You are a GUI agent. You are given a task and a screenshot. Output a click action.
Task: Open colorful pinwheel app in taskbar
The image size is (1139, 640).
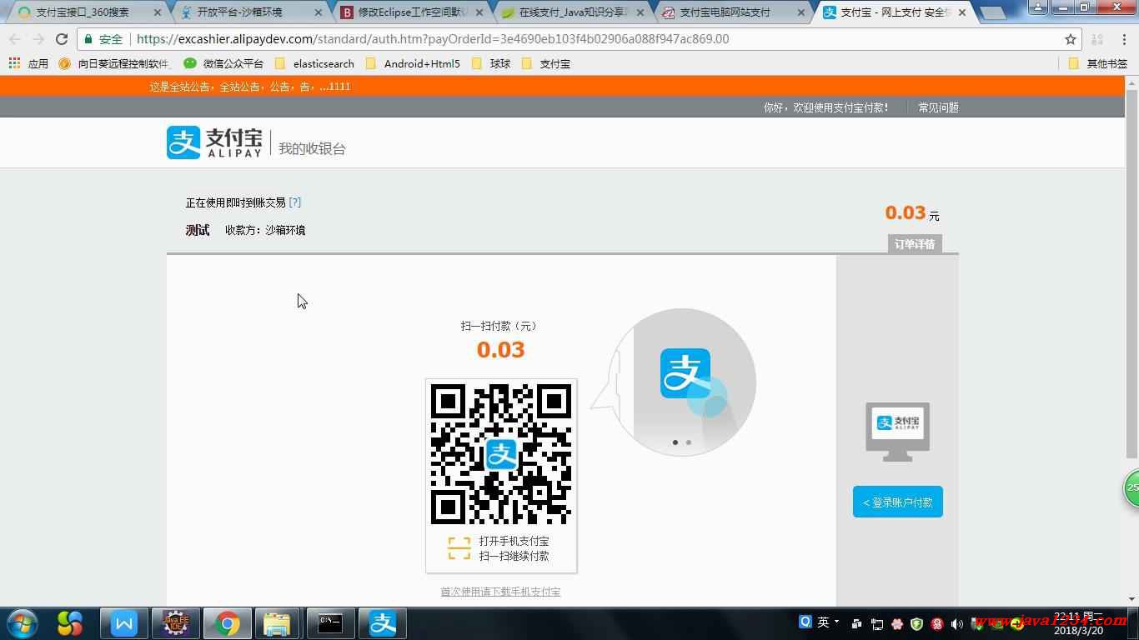[70, 623]
